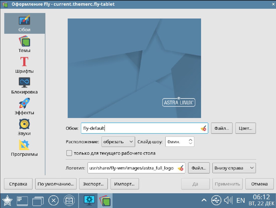Viewport: 276px width, 208px height.
Task: Open the volume speaker tray icon
Action: (x=228, y=200)
